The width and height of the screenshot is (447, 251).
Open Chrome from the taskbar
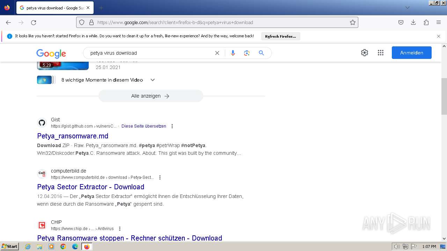(63, 246)
